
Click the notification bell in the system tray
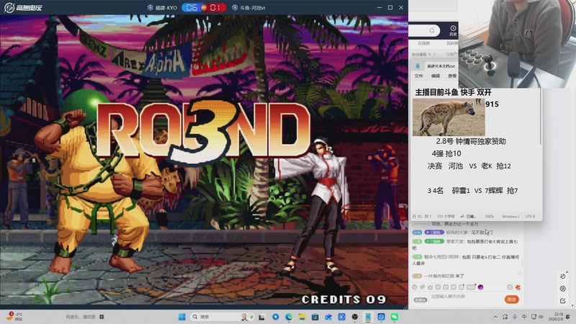568,317
